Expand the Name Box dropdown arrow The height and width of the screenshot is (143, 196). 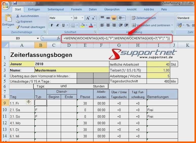pos(38,38)
